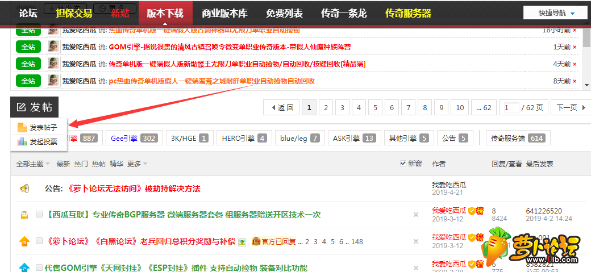The height and width of the screenshot is (272, 591).
Task: Open page 148 of 老兵回归 thread
Action: [x=357, y=241]
